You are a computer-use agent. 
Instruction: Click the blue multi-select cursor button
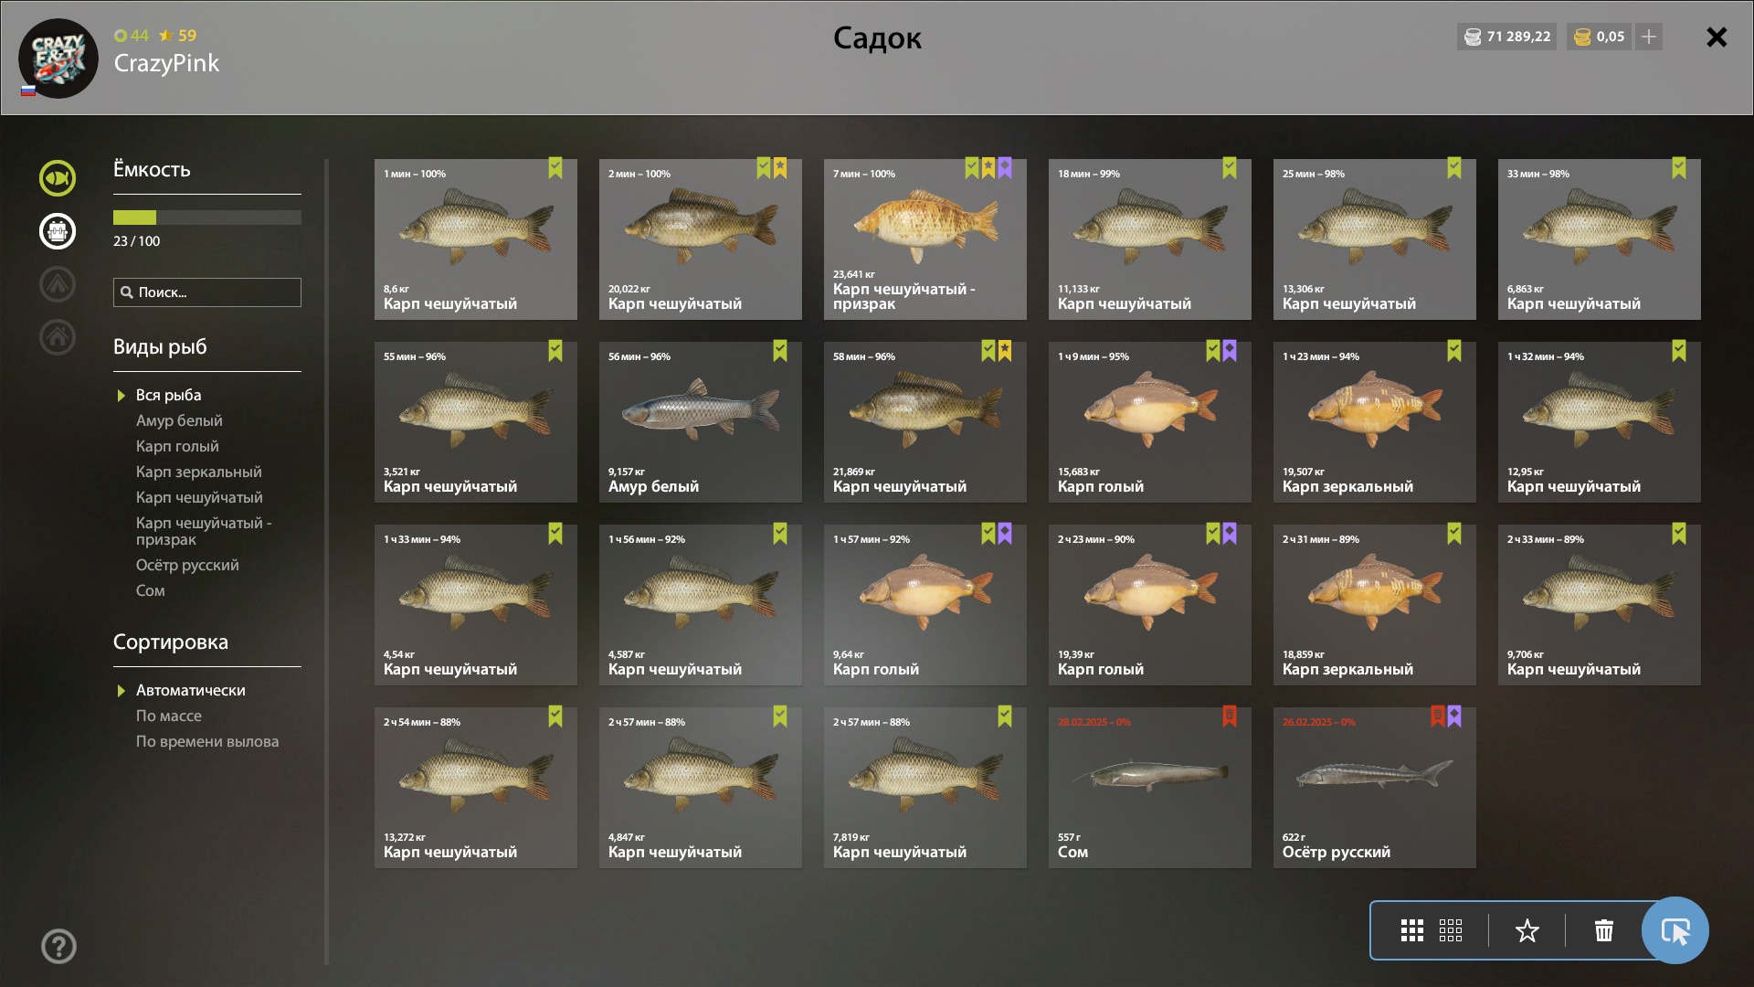(1675, 930)
